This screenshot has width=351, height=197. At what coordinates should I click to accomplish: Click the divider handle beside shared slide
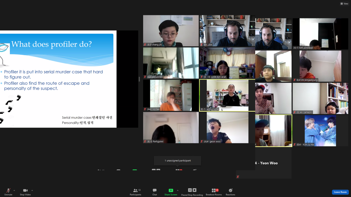click(139, 79)
